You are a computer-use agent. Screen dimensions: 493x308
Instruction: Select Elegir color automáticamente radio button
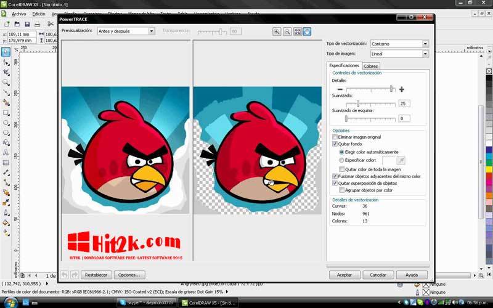tap(341, 152)
